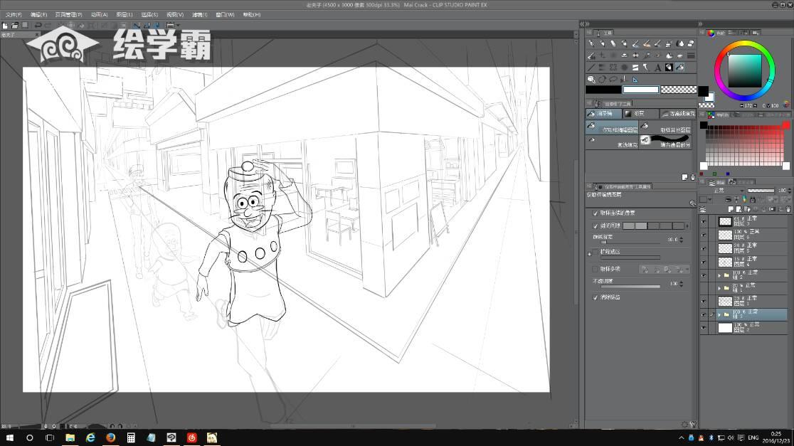Select the Text tool (A icon)
The image size is (794, 446).
pos(657,68)
